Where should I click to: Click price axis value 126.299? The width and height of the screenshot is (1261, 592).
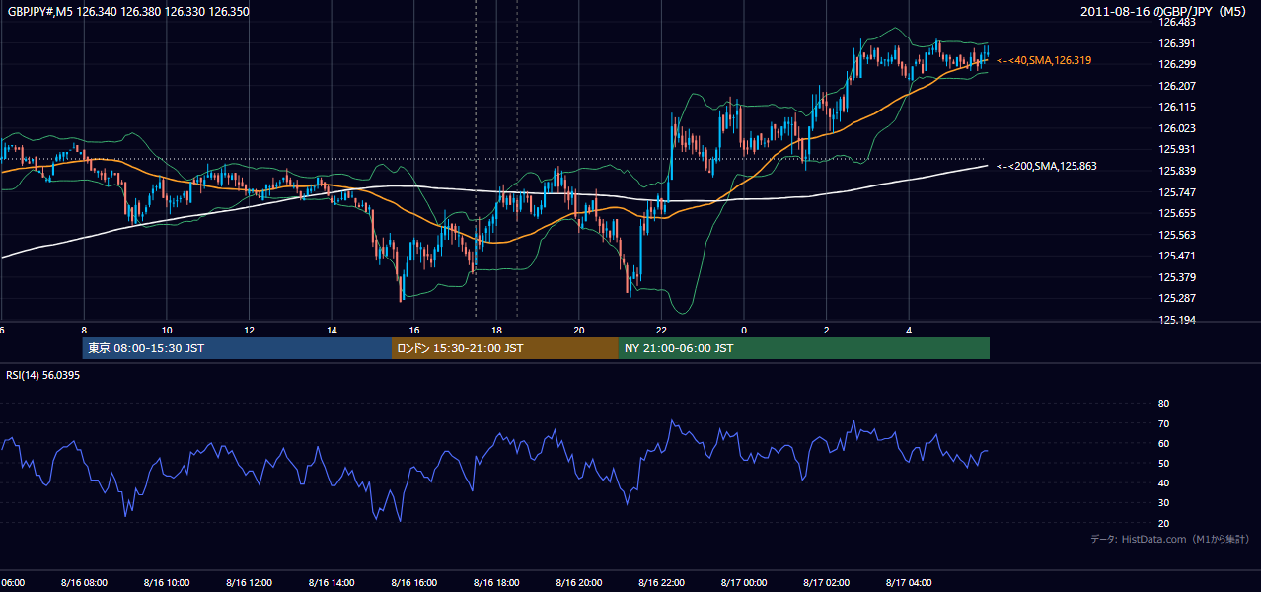tap(1177, 64)
